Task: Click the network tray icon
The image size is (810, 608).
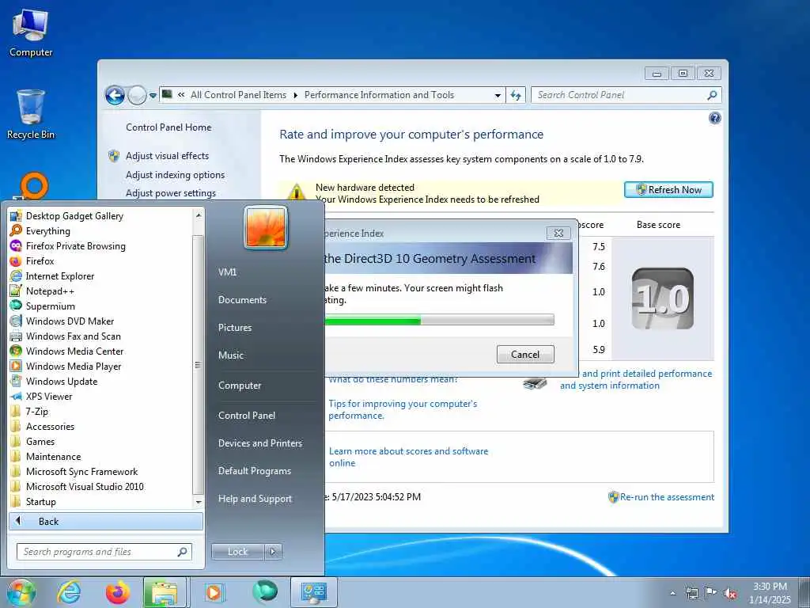Action: click(691, 593)
